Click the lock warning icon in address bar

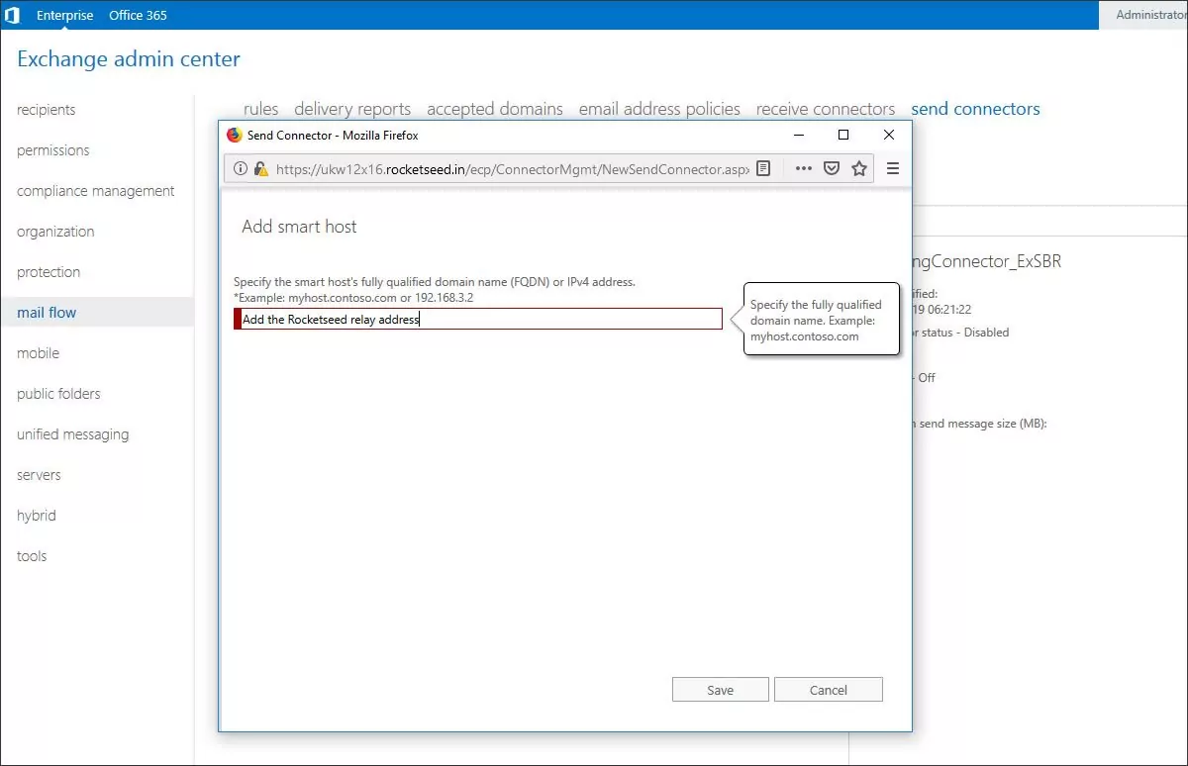coord(260,169)
